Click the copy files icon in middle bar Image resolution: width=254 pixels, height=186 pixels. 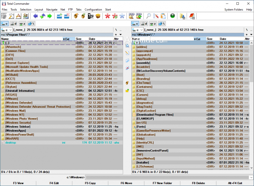(x=127, y=61)
